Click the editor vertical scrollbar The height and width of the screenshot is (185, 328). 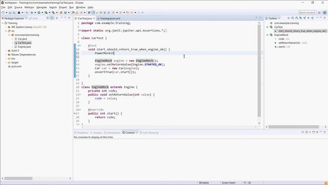point(259,71)
